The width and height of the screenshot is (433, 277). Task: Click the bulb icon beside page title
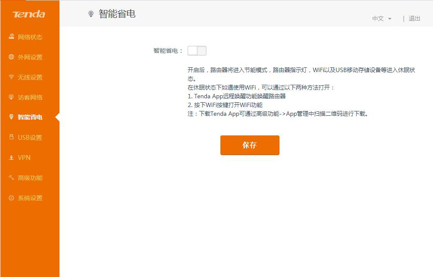pos(91,14)
